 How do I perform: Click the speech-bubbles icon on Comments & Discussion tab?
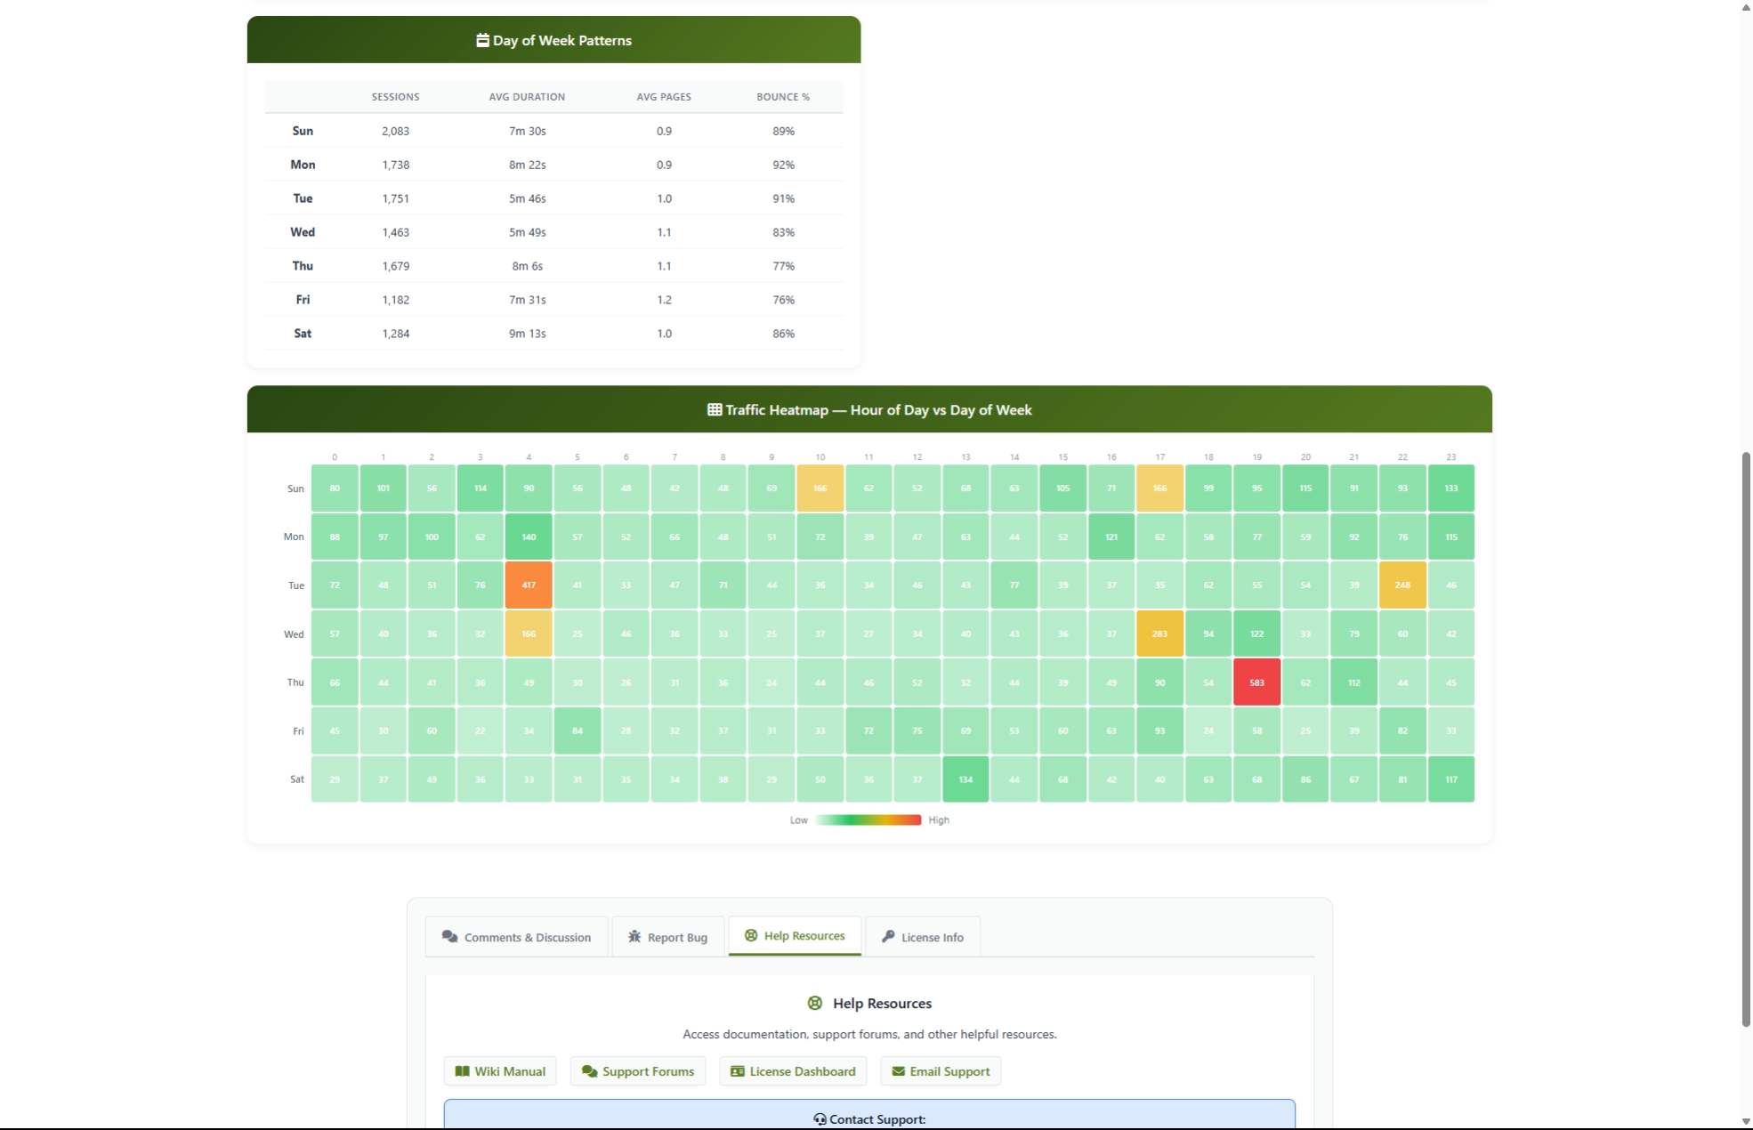click(x=448, y=937)
